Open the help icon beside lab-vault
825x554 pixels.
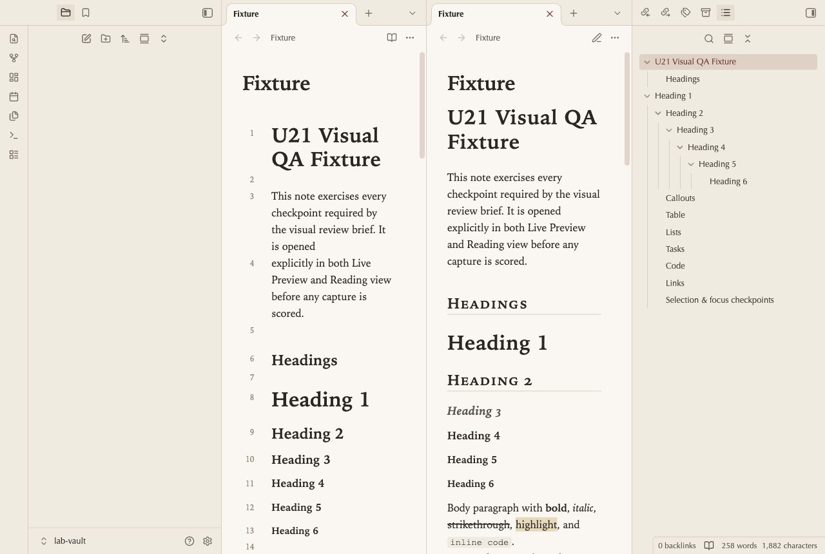click(x=189, y=541)
